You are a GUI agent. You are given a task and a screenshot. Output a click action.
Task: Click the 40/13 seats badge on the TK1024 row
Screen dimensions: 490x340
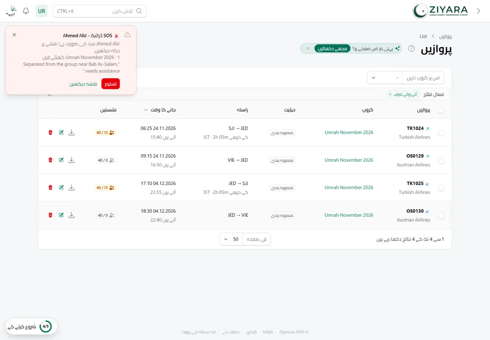click(x=105, y=133)
